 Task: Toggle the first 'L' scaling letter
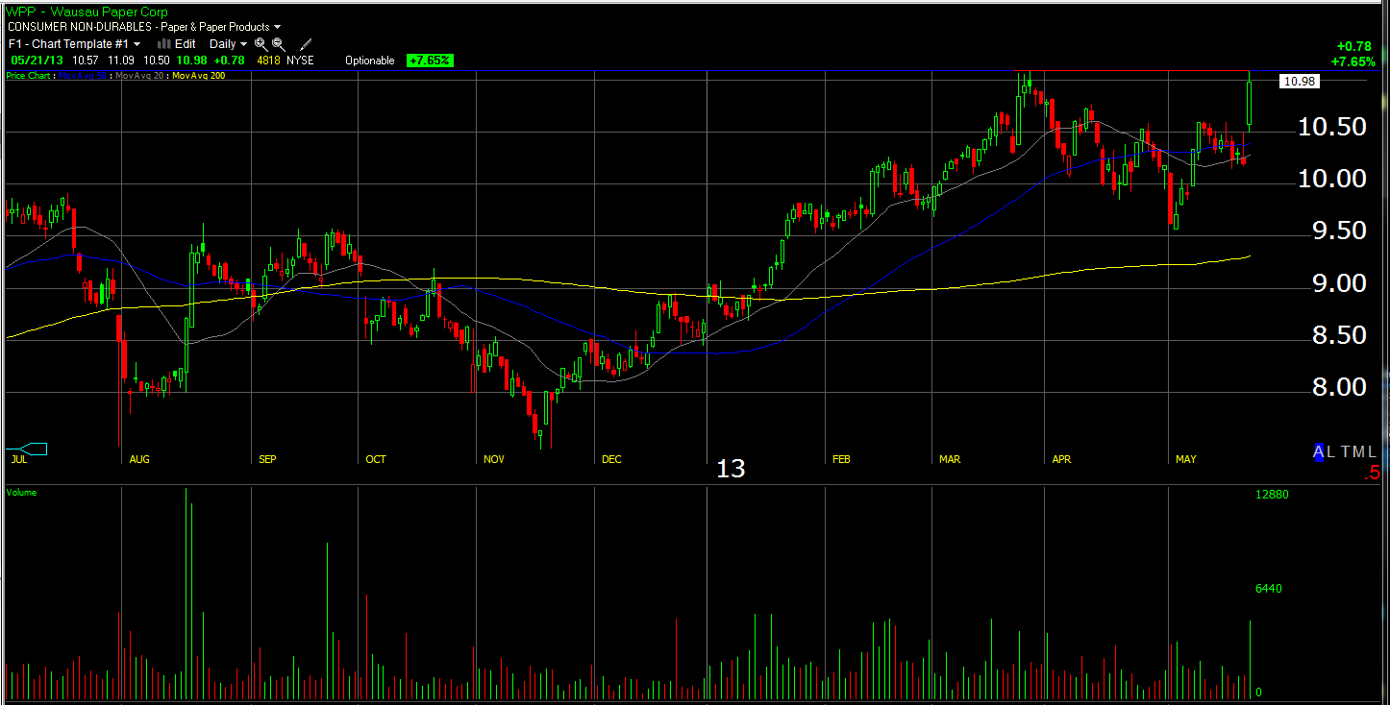pyautogui.click(x=1330, y=451)
